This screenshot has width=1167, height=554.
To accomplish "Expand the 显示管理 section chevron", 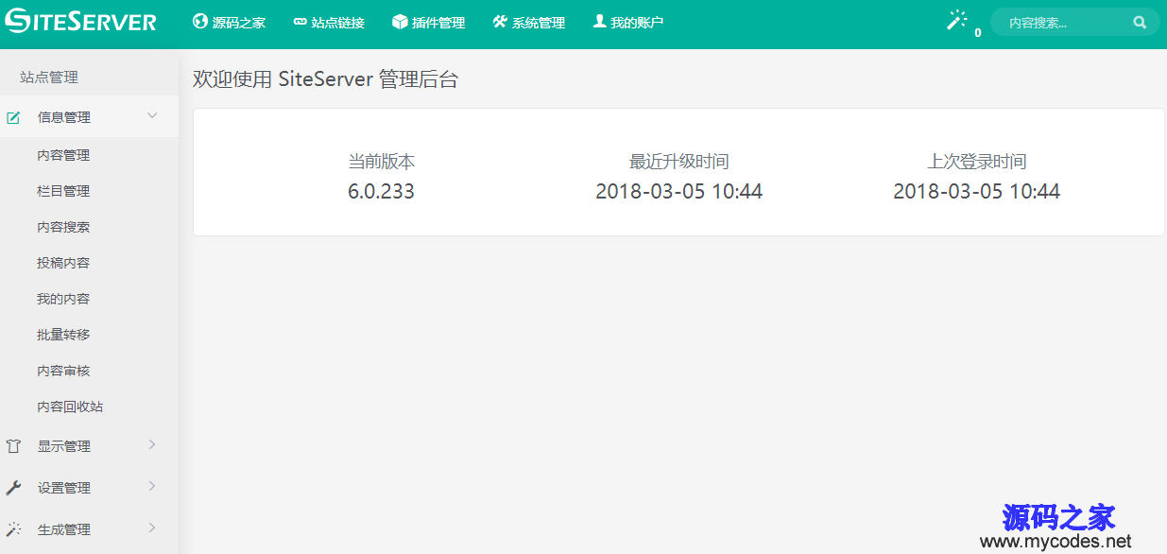I will click(152, 445).
